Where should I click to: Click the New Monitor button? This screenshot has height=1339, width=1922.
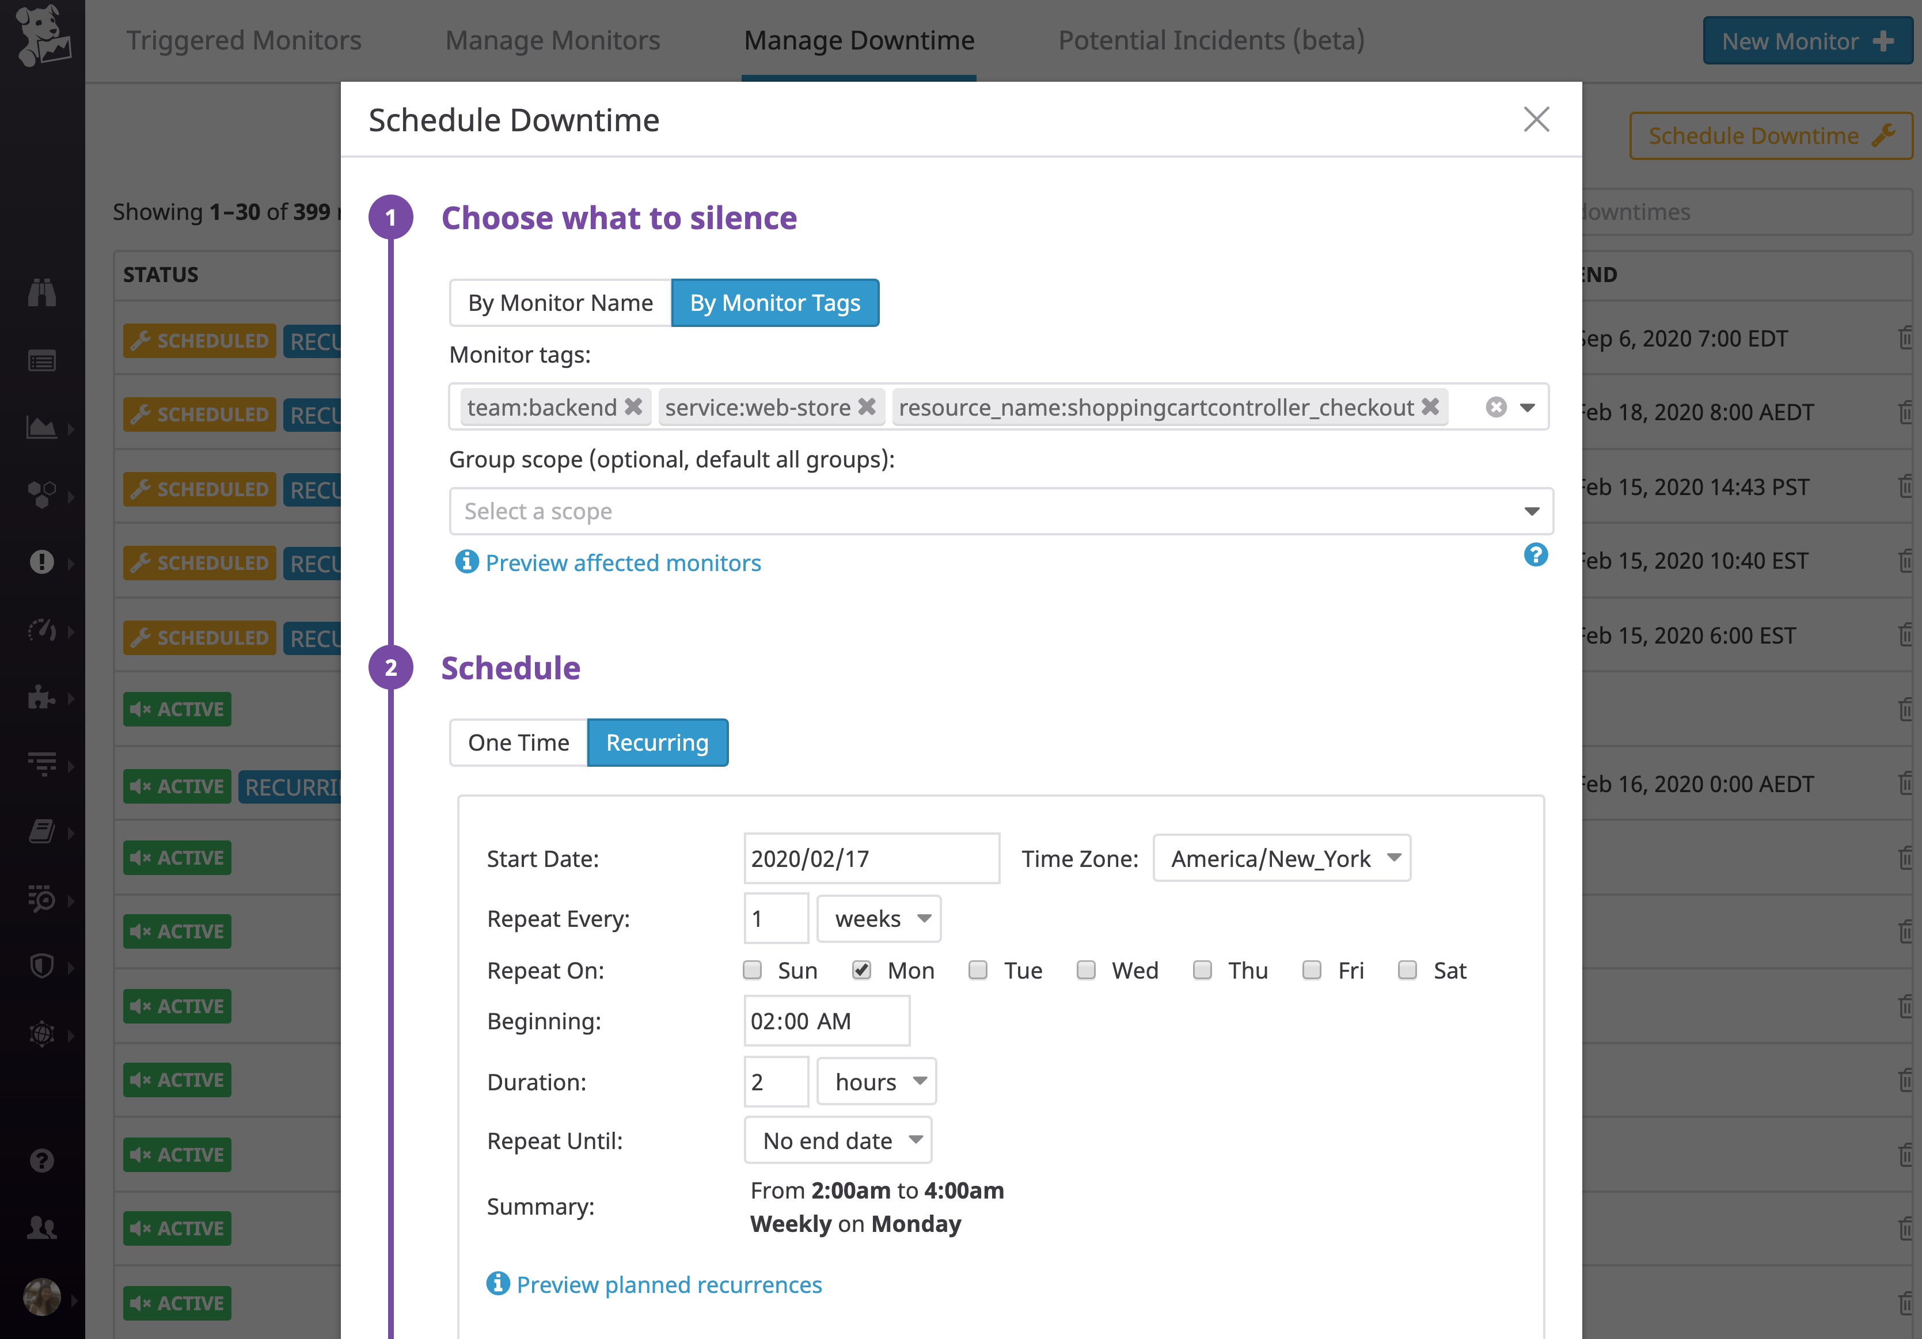click(1806, 40)
